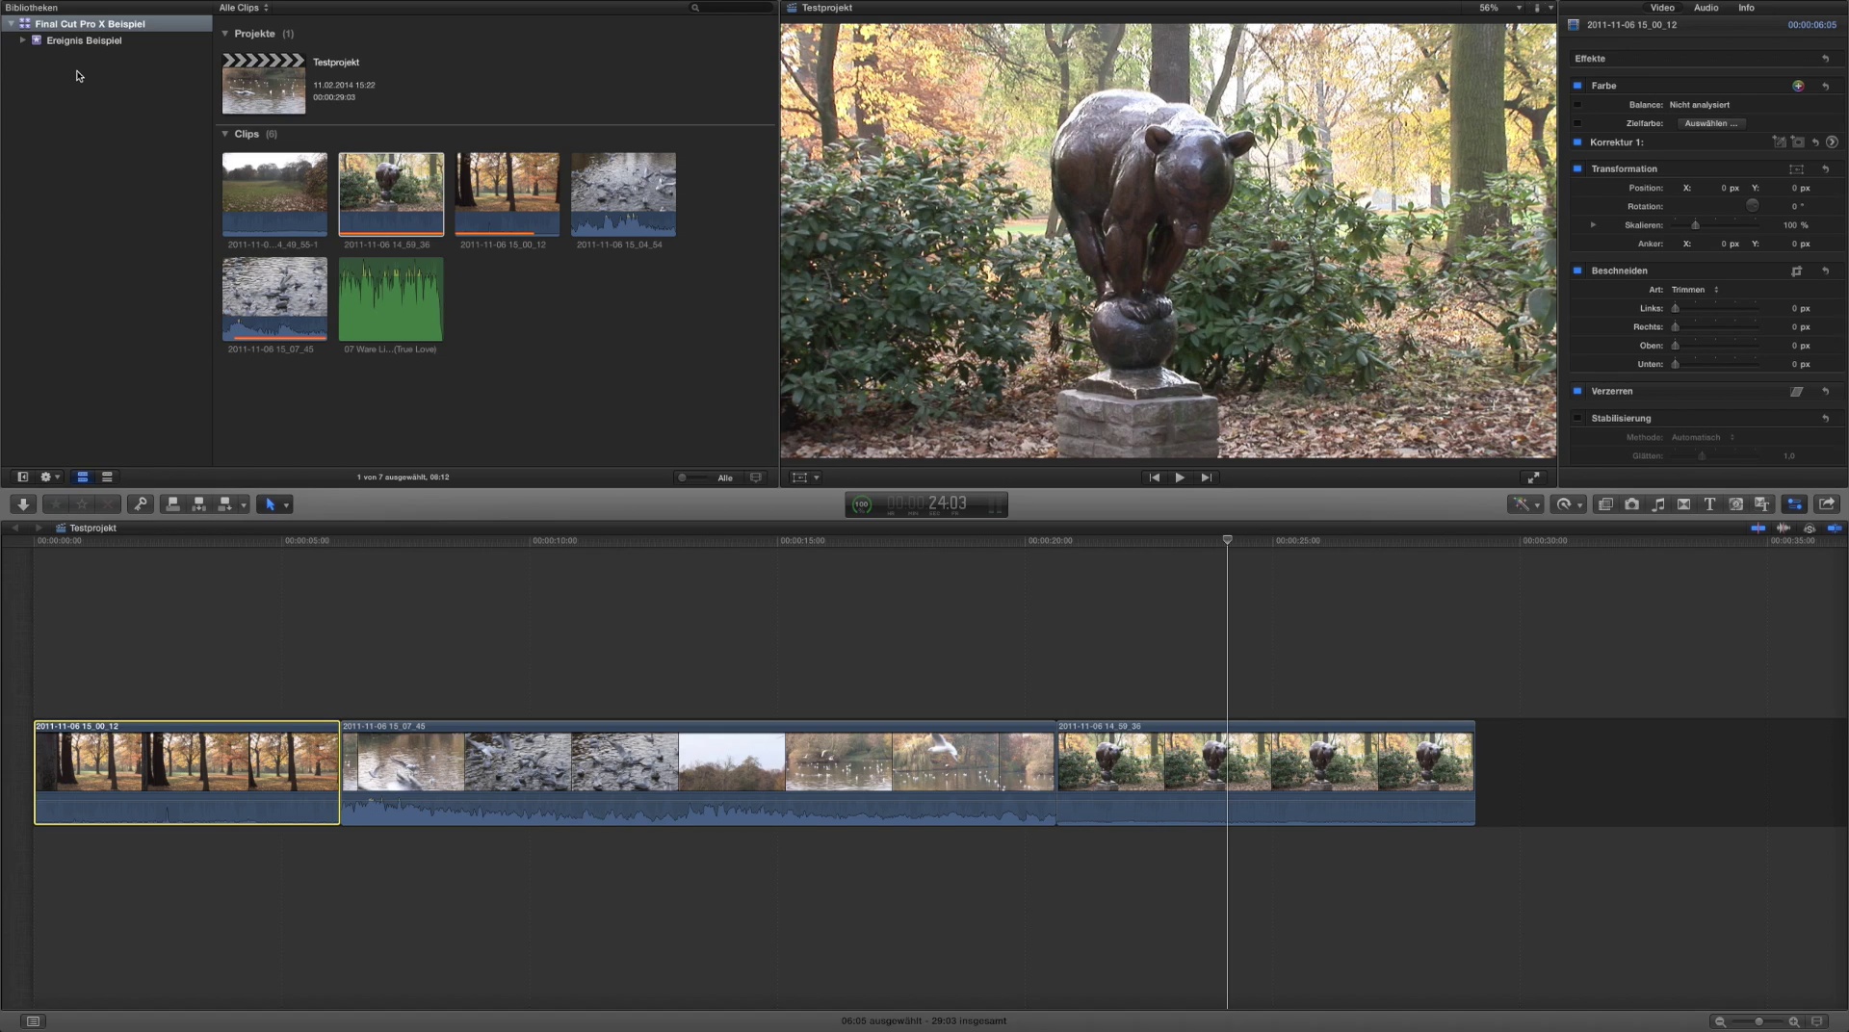Click the fullscreen viewer arrows icon
The height and width of the screenshot is (1032, 1849).
(1533, 477)
